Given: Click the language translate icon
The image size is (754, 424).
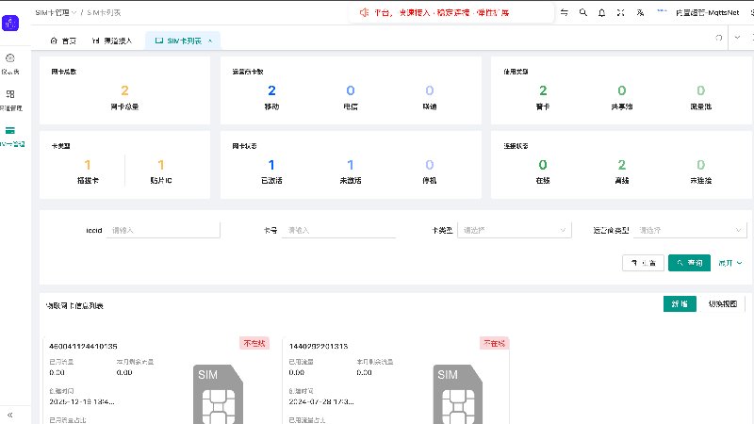Looking at the screenshot, I should pyautogui.click(x=640, y=12).
